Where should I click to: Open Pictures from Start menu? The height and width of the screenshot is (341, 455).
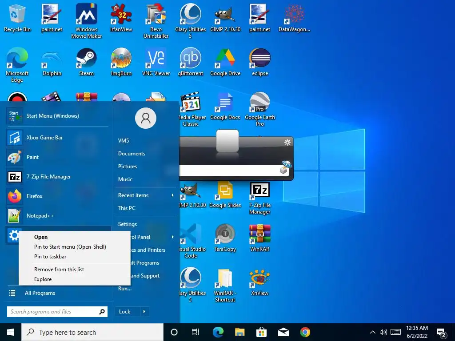(x=128, y=166)
